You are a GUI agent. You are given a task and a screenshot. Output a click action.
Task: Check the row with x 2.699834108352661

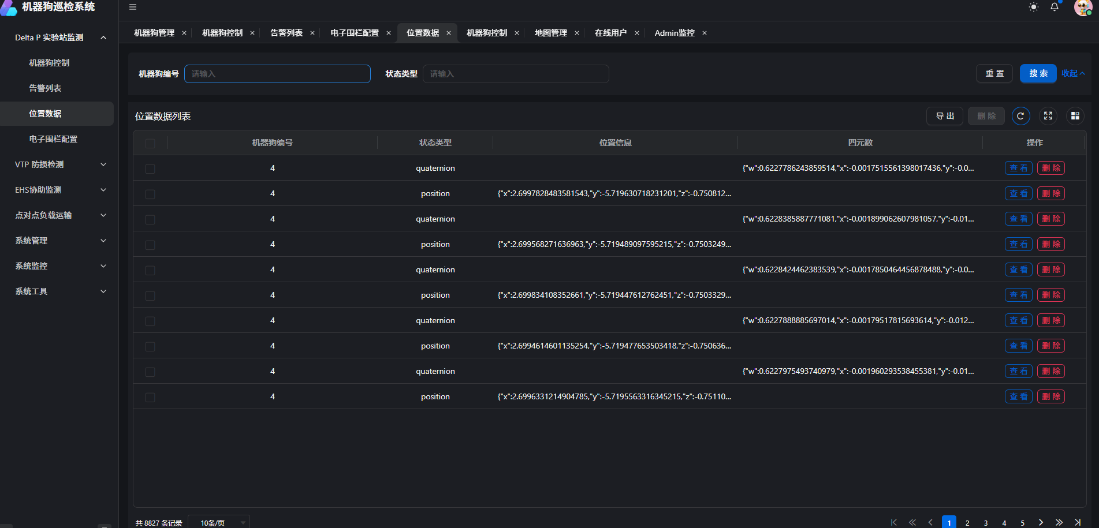pos(150,295)
